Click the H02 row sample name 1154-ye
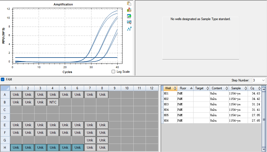This screenshot has height=152, width=267. tap(235, 99)
